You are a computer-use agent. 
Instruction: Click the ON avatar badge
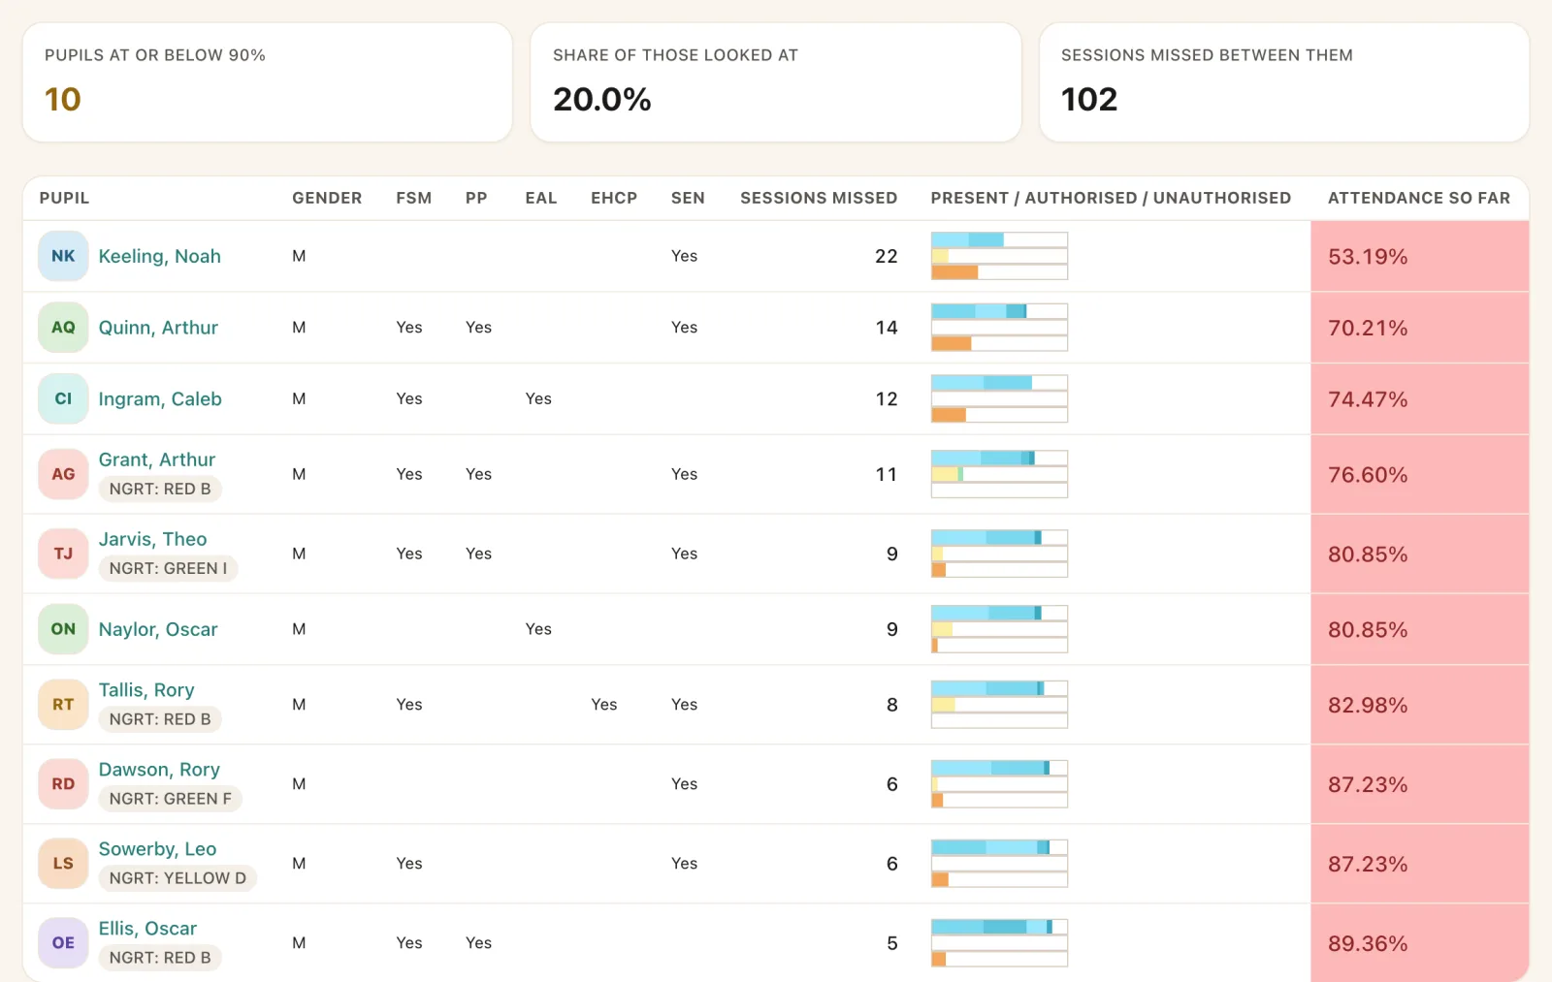(63, 630)
